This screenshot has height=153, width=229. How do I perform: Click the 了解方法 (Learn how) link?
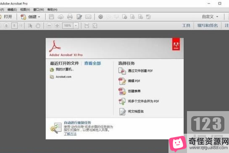[x=70, y=134]
